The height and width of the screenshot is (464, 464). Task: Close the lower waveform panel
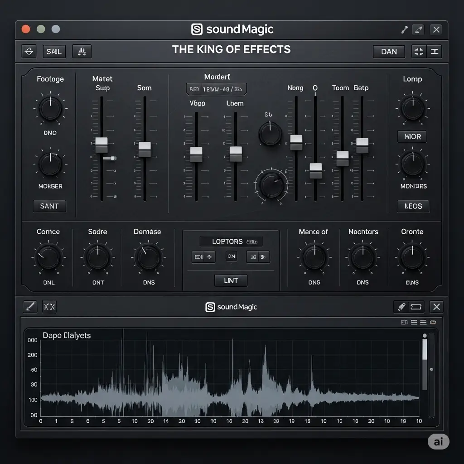(x=436, y=307)
